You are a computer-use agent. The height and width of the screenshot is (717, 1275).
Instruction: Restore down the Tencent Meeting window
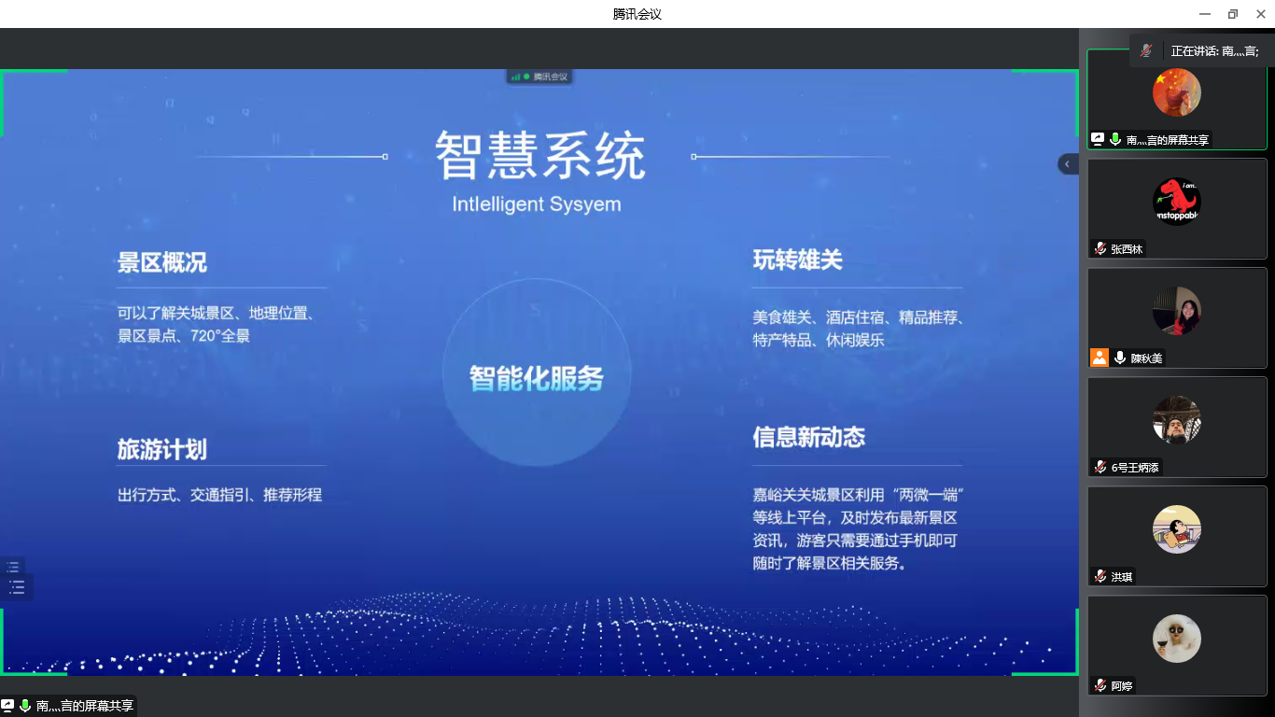click(1232, 14)
